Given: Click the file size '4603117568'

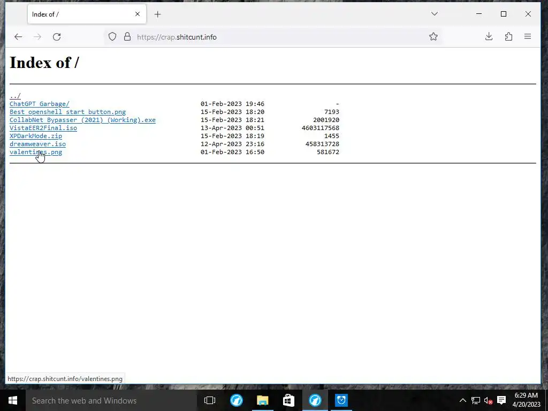Looking at the screenshot, I should (x=321, y=128).
